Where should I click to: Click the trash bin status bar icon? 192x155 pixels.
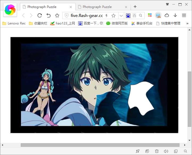(x=157, y=151)
